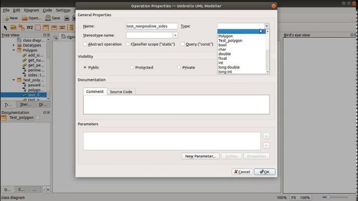The image size is (358, 201).
Task: Collapse the Polygon tree node
Action: [13, 50]
